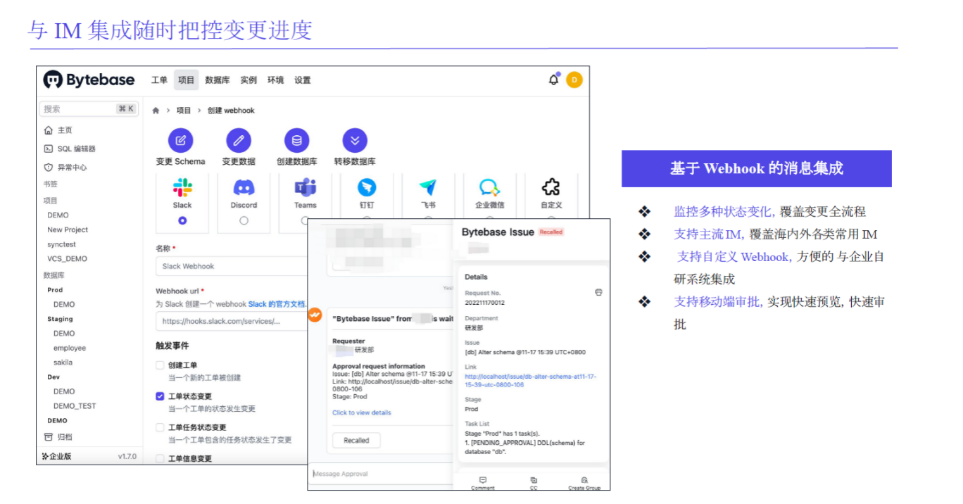Click the Prod environment group
The width and height of the screenshot is (963, 504).
click(x=55, y=290)
